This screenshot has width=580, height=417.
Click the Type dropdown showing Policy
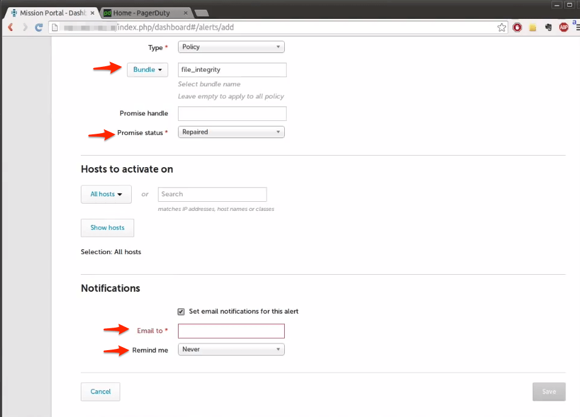click(231, 47)
